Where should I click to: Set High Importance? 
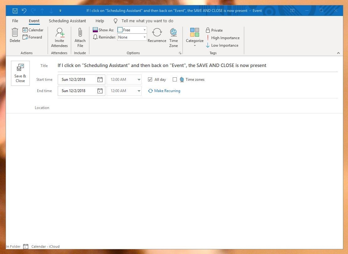coord(223,38)
